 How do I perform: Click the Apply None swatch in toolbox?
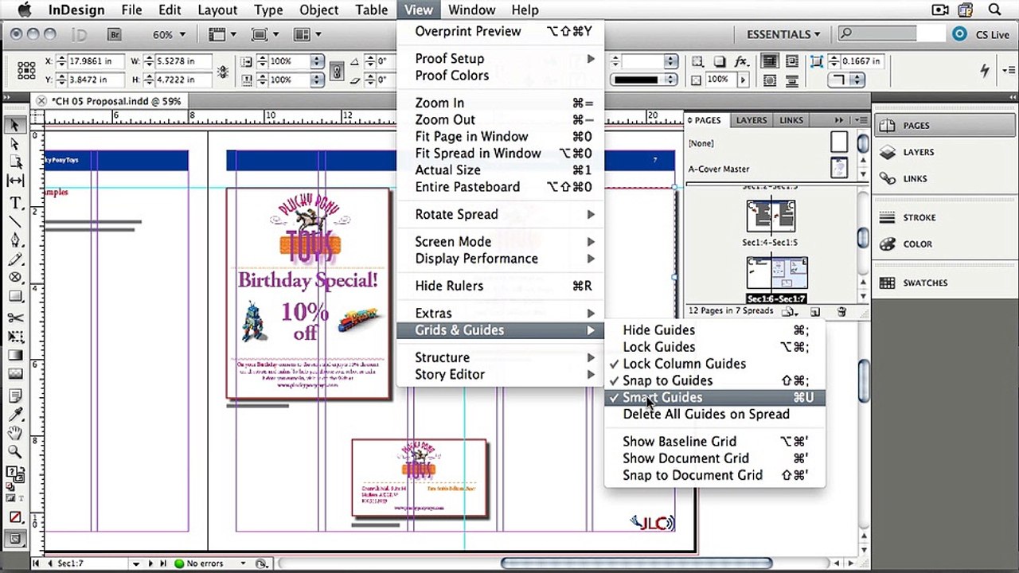coord(15,517)
